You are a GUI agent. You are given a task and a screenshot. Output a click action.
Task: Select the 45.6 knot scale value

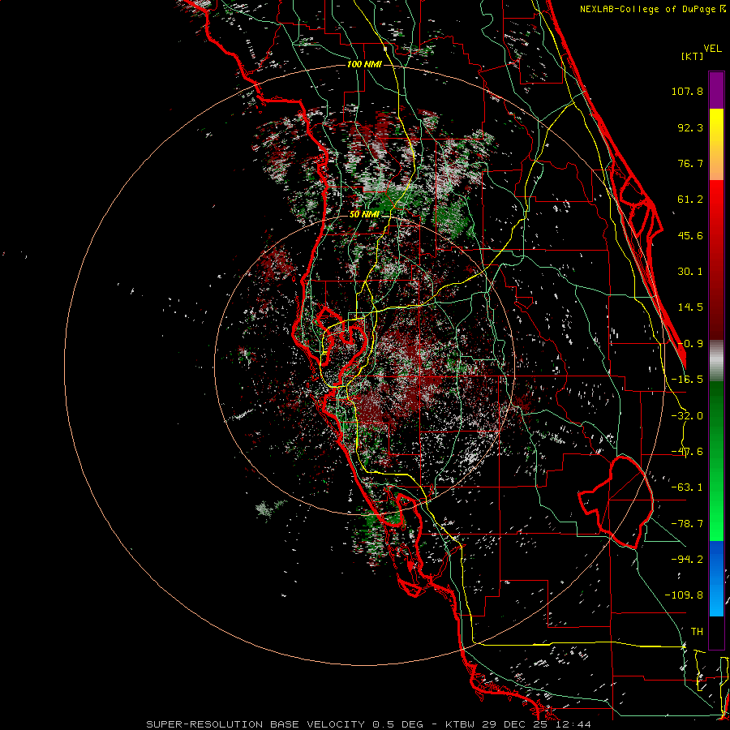tap(690, 235)
